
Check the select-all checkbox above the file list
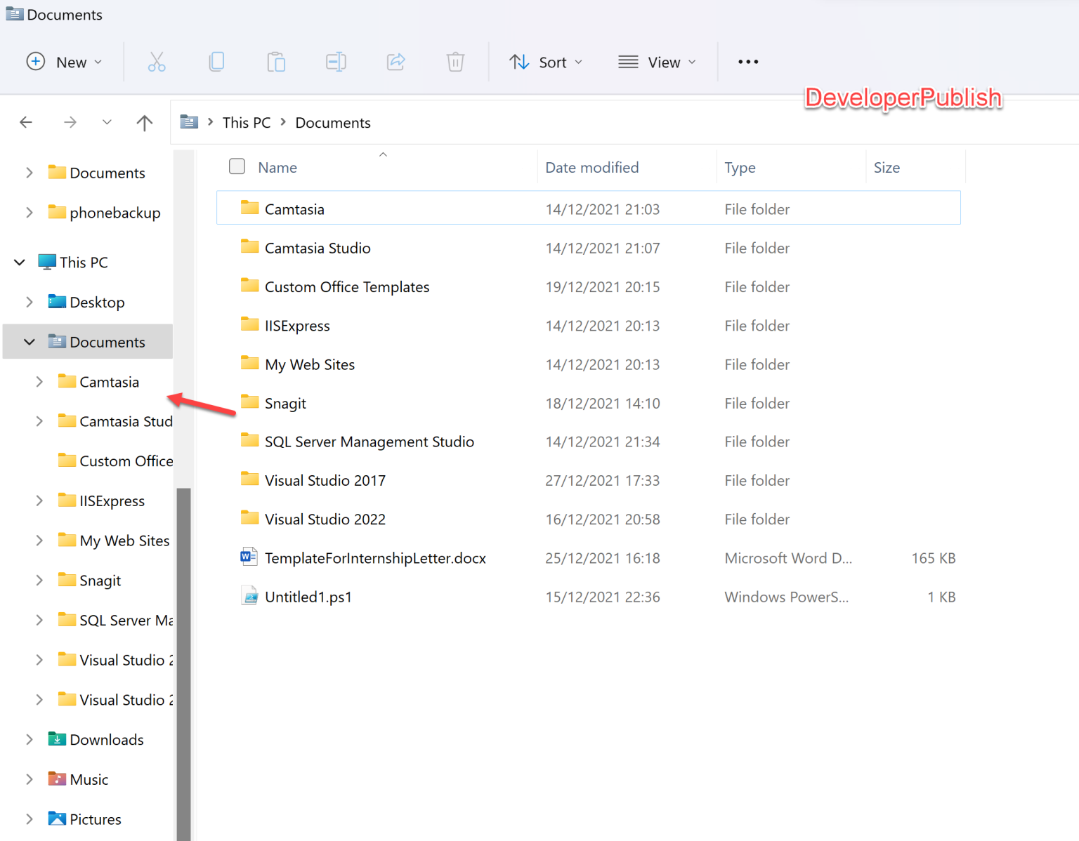click(237, 166)
